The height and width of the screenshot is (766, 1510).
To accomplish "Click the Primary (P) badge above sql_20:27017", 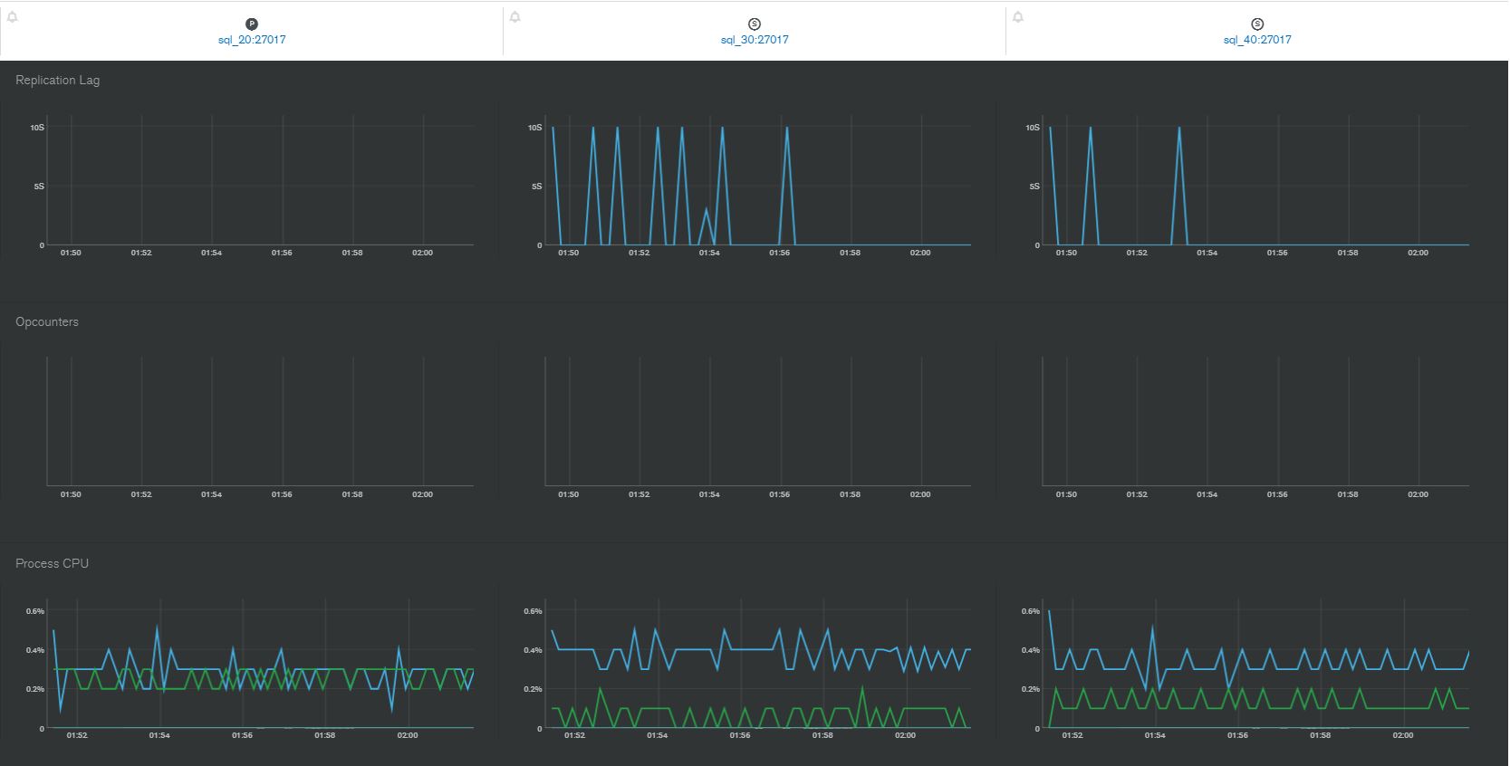I will [x=252, y=24].
